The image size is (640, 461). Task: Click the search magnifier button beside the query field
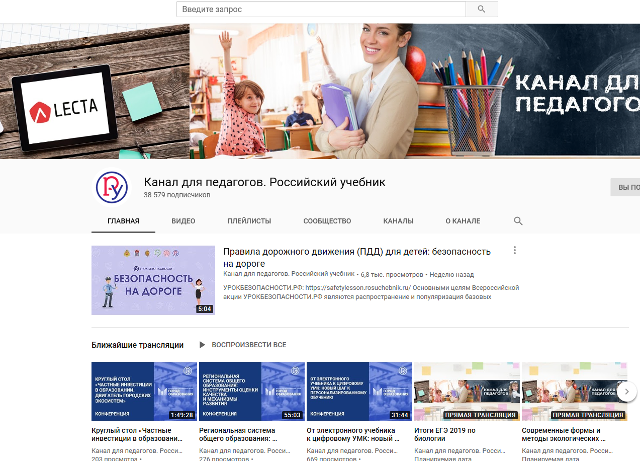(482, 9)
